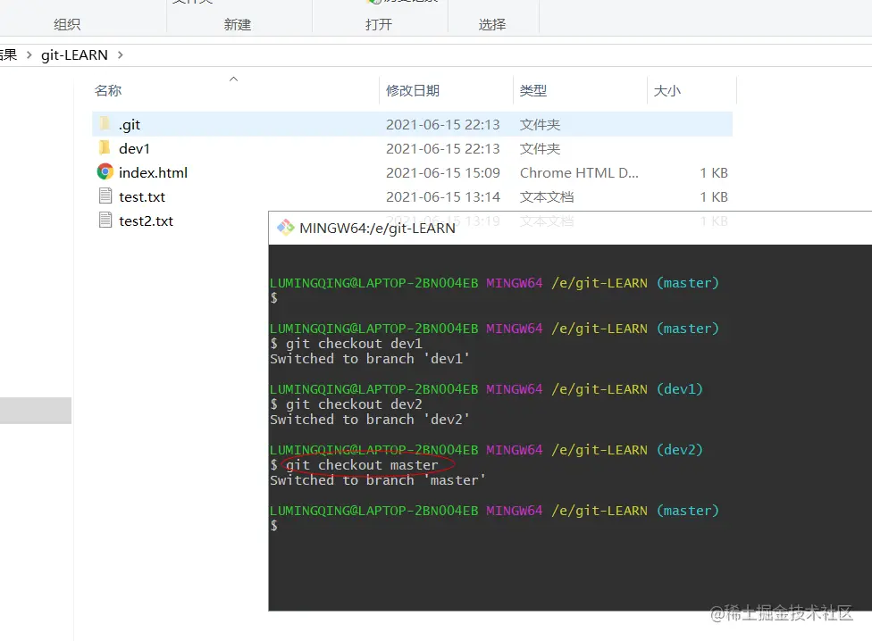This screenshot has height=641, width=872.
Task: Click the text file icon of test2.txt
Action: tap(105, 220)
